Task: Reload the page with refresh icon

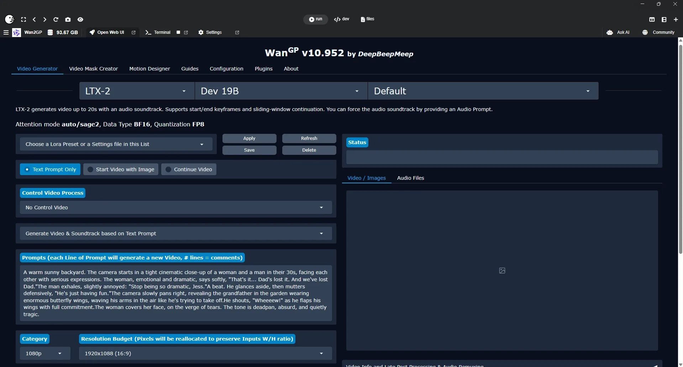Action: point(56,20)
